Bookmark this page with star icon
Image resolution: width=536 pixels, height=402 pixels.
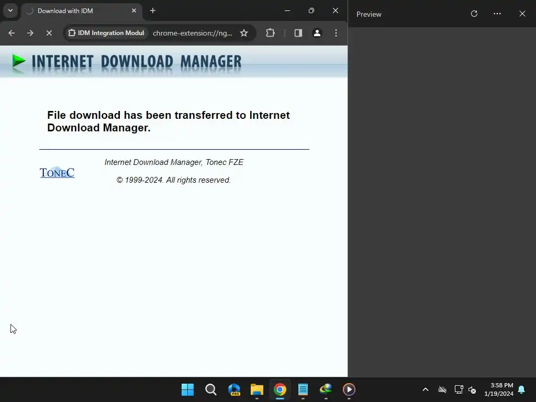point(244,33)
